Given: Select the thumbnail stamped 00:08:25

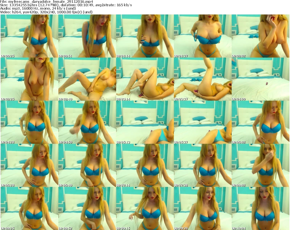Looking at the screenshot, I should [x=29, y=208].
